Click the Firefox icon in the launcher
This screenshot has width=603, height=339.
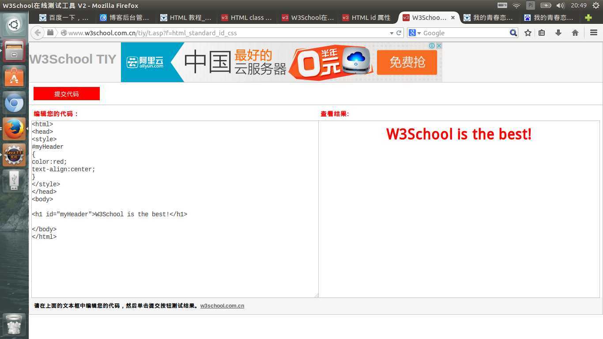click(x=14, y=129)
